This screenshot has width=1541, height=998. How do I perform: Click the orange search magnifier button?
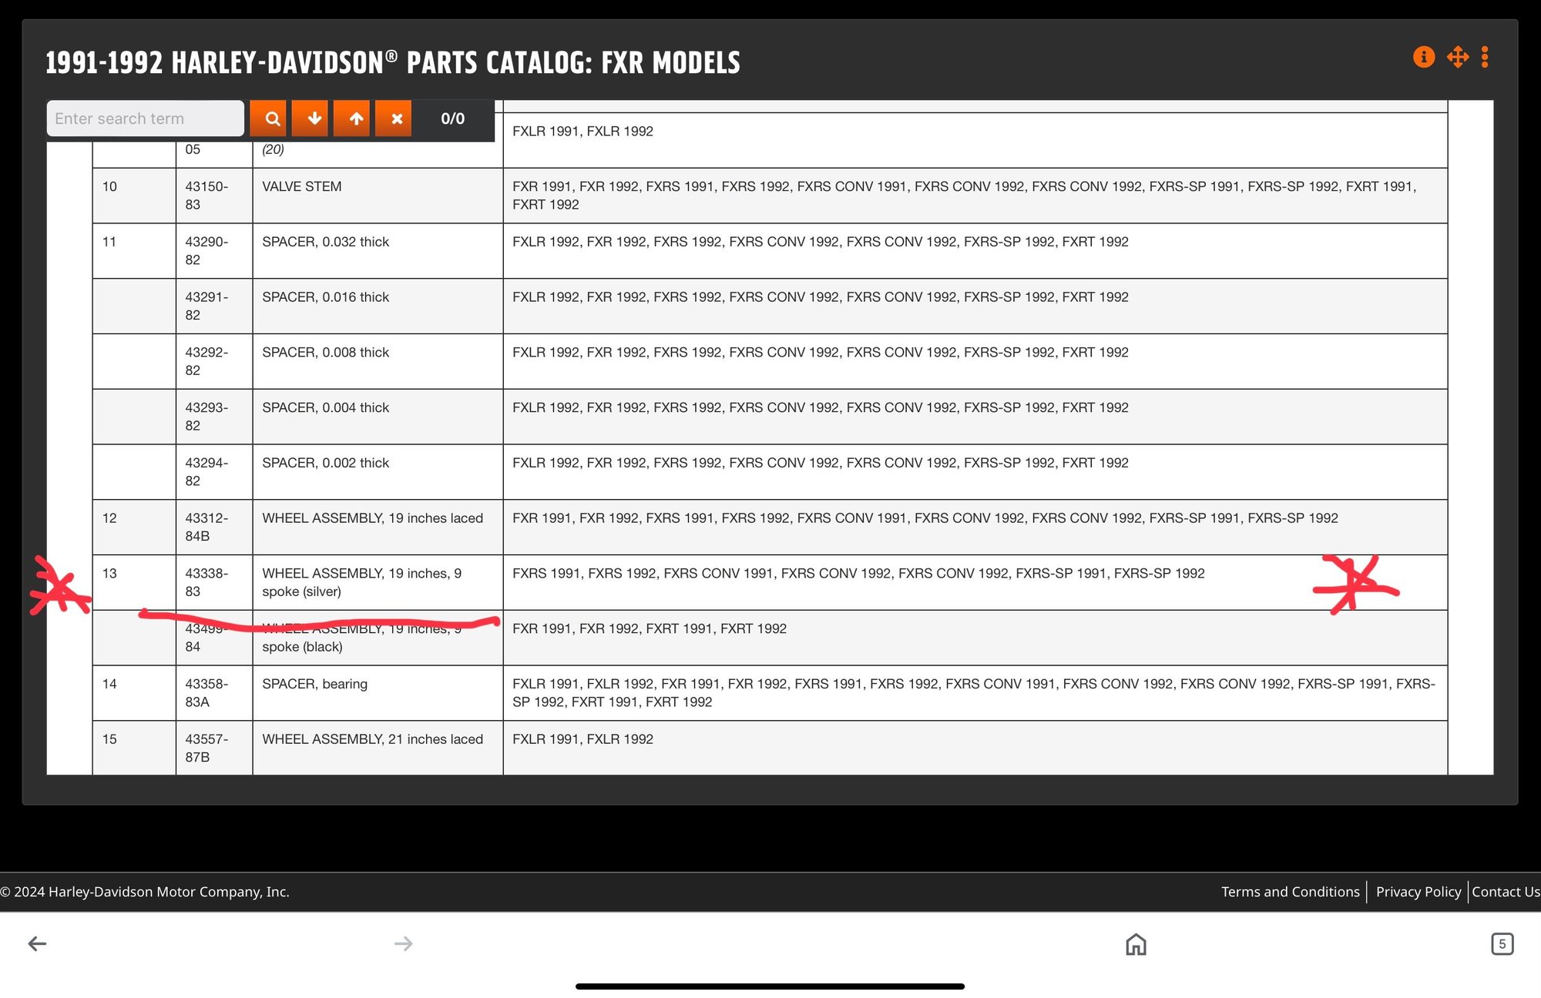(271, 119)
